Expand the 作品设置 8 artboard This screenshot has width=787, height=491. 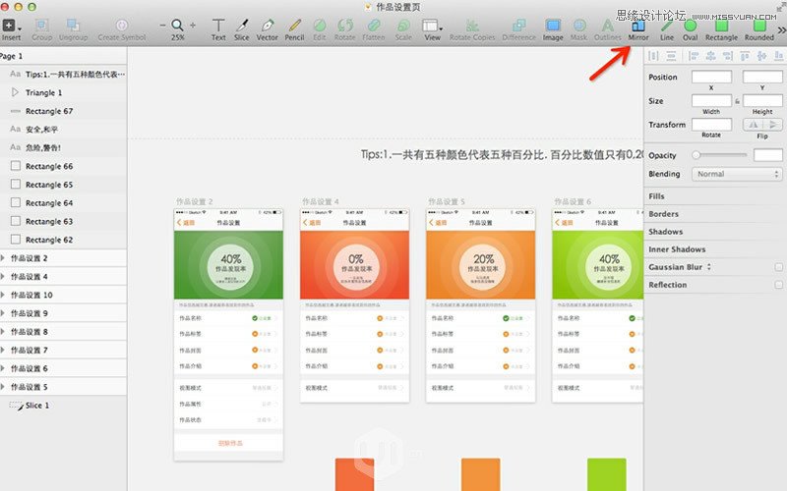click(x=3, y=332)
